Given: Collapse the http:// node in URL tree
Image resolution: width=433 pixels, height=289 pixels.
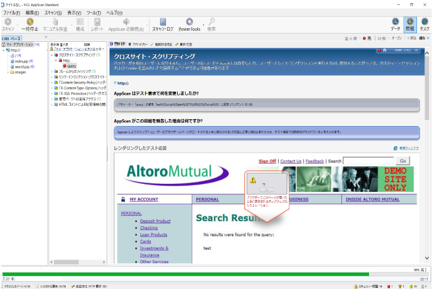Looking at the screenshot, I should click(x=3, y=50).
